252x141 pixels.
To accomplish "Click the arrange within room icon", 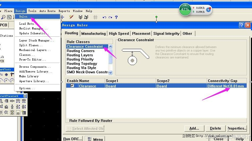I will [x=18, y=113].
